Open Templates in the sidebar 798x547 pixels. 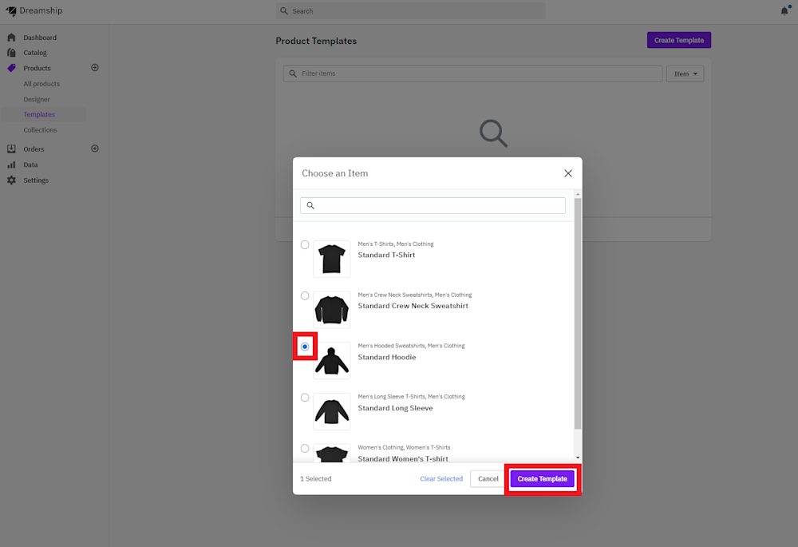(38, 114)
